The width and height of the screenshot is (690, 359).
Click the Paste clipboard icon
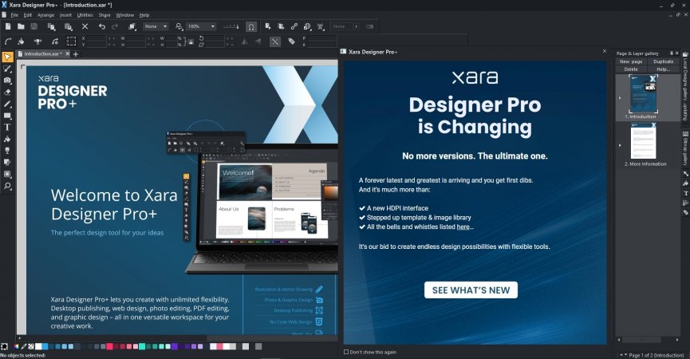[69, 27]
